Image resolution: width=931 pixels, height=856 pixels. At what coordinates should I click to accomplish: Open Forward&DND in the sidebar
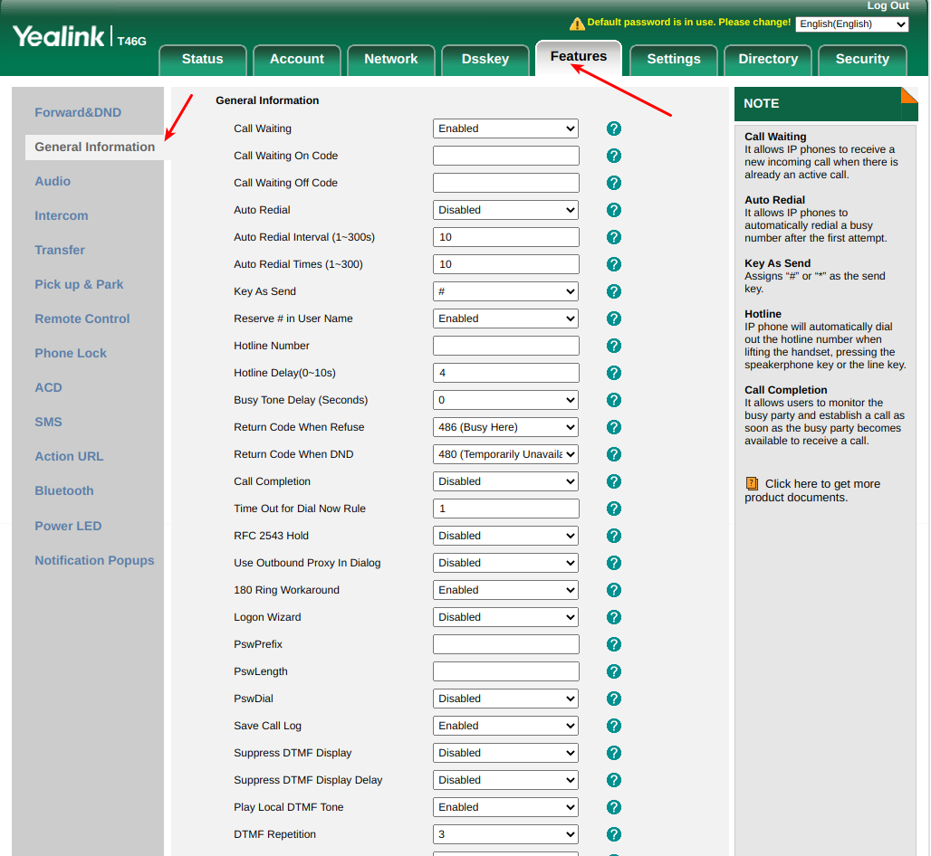pyautogui.click(x=78, y=112)
